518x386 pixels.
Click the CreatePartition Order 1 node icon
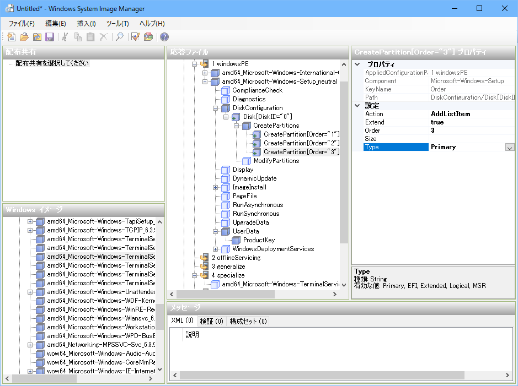click(x=257, y=134)
